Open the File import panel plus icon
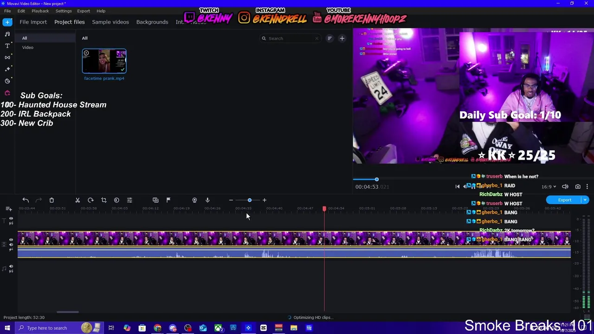 pyautogui.click(x=7, y=22)
